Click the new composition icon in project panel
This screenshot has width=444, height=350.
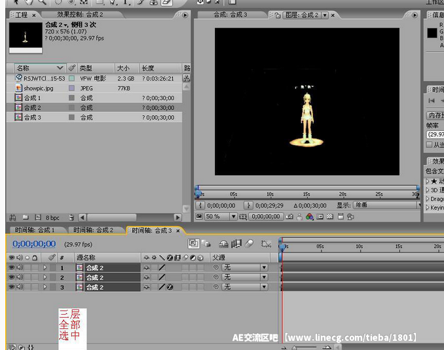point(38,217)
